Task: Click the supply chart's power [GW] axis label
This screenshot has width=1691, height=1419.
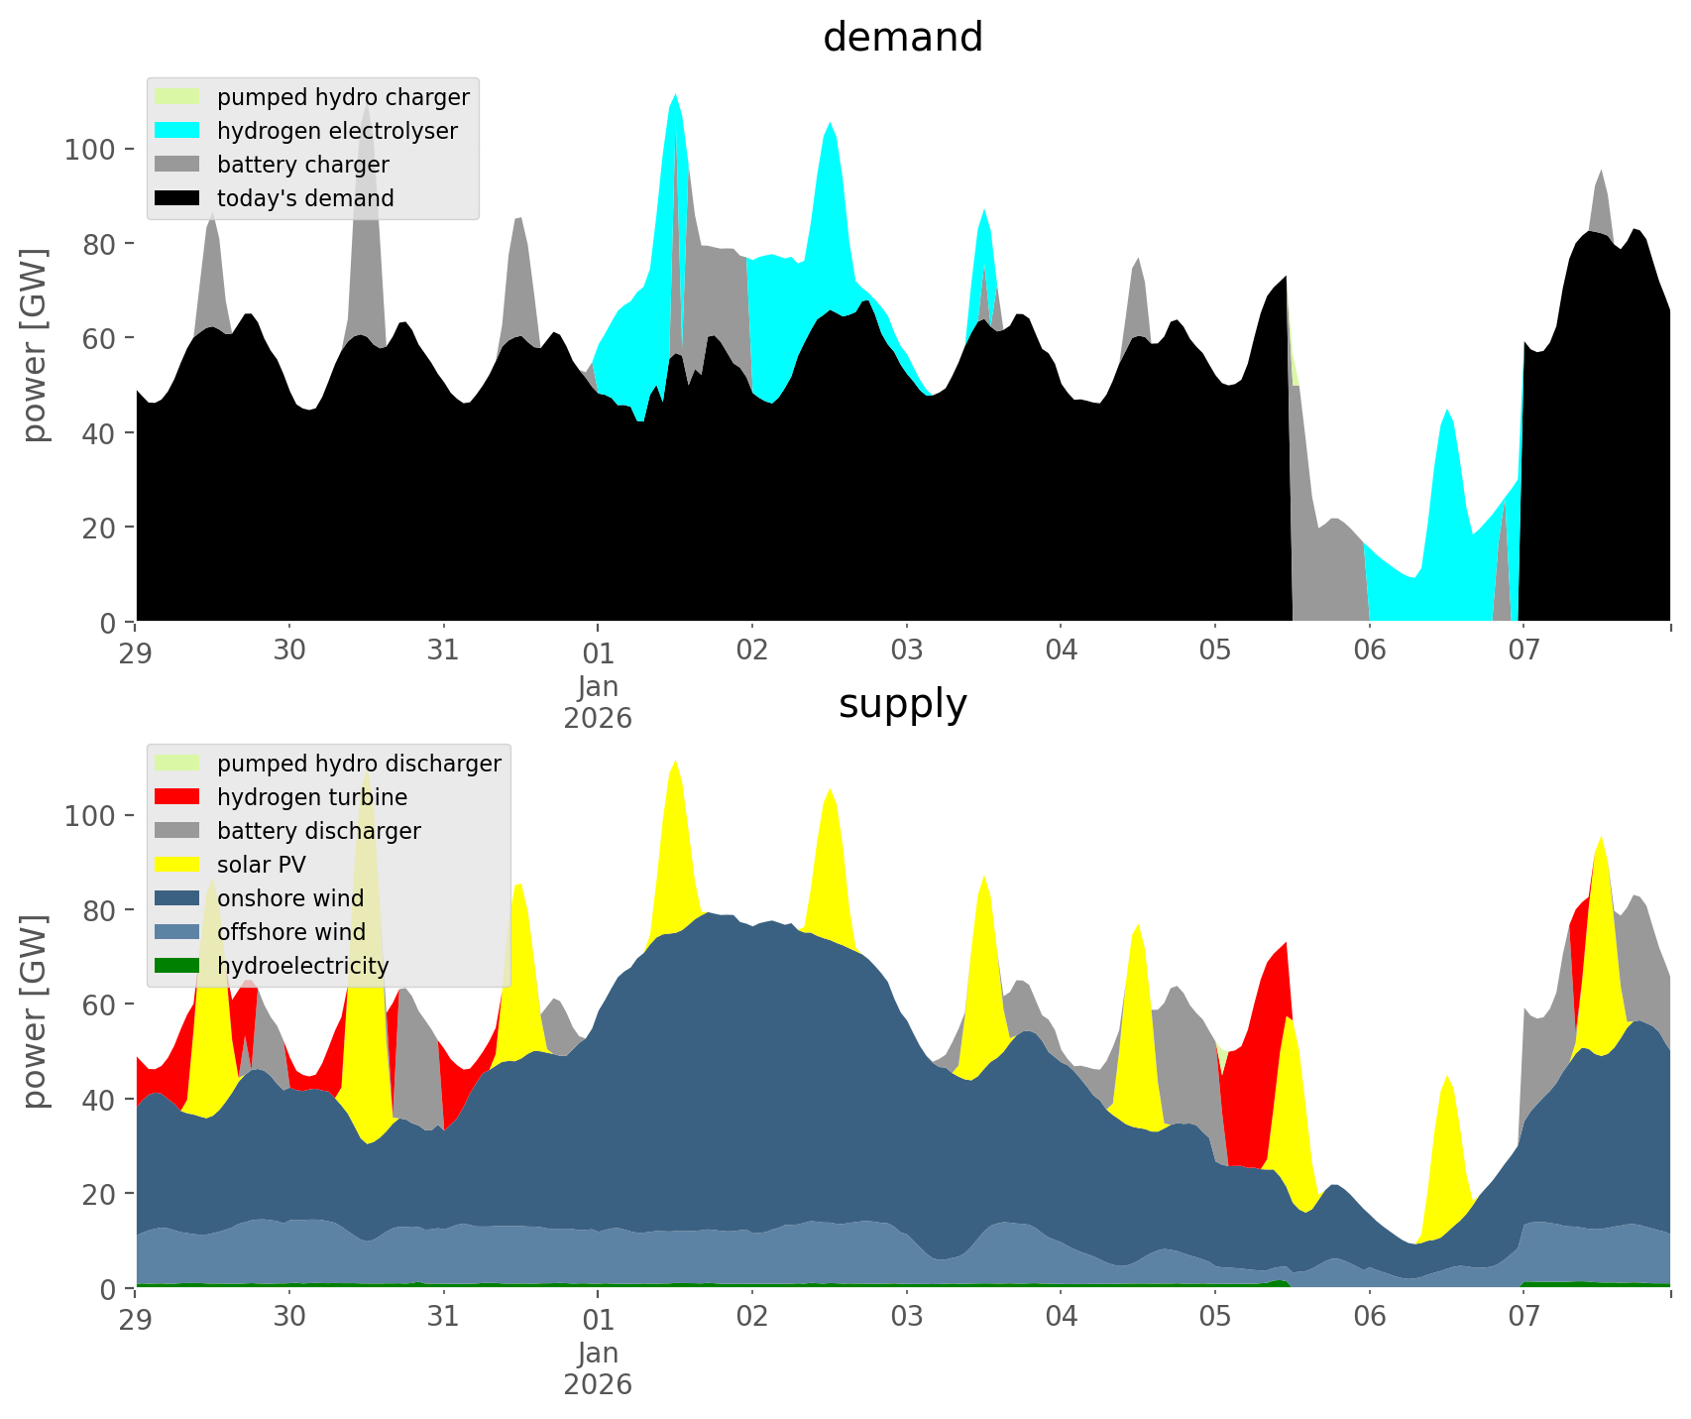Action: click(35, 1011)
